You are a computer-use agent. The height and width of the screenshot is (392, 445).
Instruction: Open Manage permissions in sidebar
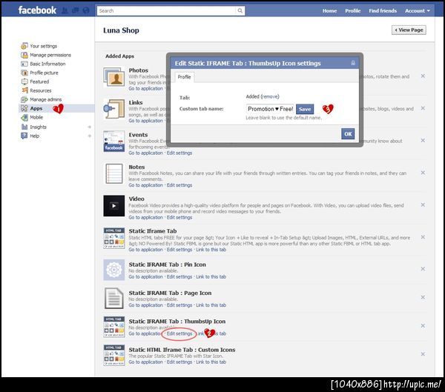coord(46,55)
